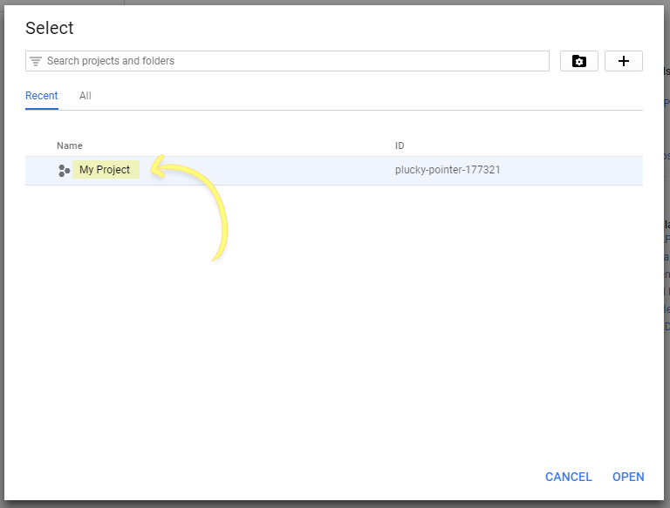Switch to the All tab
Screen dimensions: 670x508
tap(85, 96)
